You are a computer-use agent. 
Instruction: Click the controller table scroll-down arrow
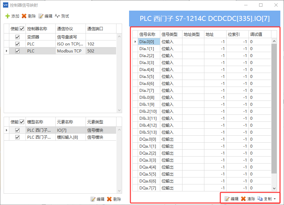coord(119,110)
